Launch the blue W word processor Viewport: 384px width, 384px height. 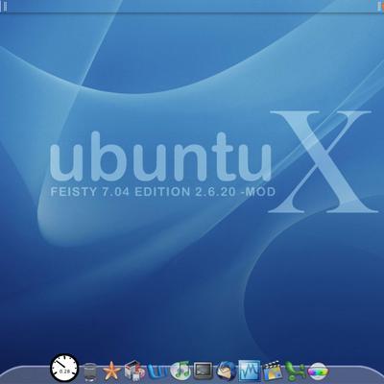point(157,372)
